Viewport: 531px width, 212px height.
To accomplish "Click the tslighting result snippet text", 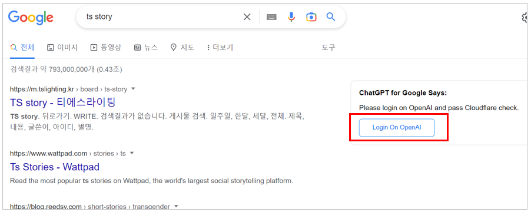I will (157, 122).
